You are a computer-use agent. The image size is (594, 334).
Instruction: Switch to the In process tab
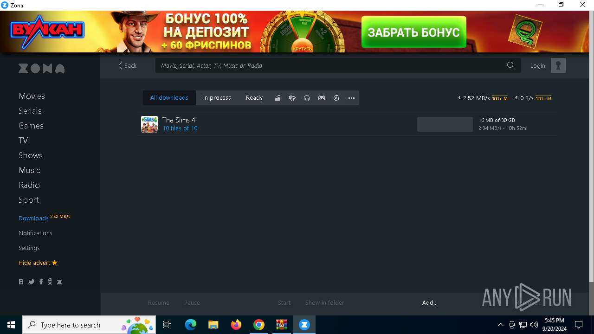pyautogui.click(x=217, y=98)
